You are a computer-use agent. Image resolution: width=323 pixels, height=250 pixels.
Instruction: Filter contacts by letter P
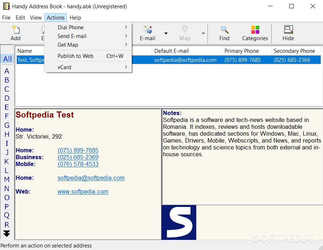7,207
